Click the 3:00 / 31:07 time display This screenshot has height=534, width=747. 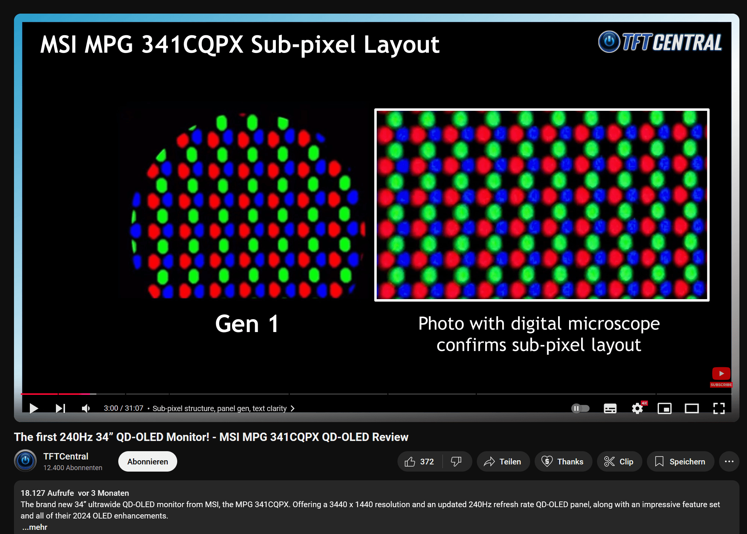124,408
